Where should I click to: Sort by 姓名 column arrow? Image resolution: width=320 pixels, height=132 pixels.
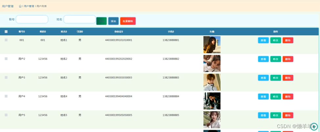point(67,32)
